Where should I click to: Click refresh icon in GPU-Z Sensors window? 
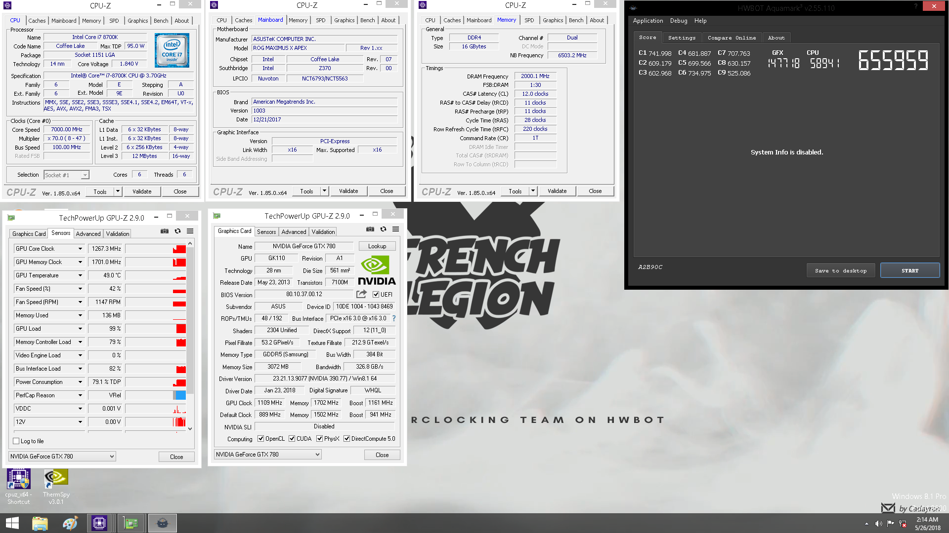[177, 231]
